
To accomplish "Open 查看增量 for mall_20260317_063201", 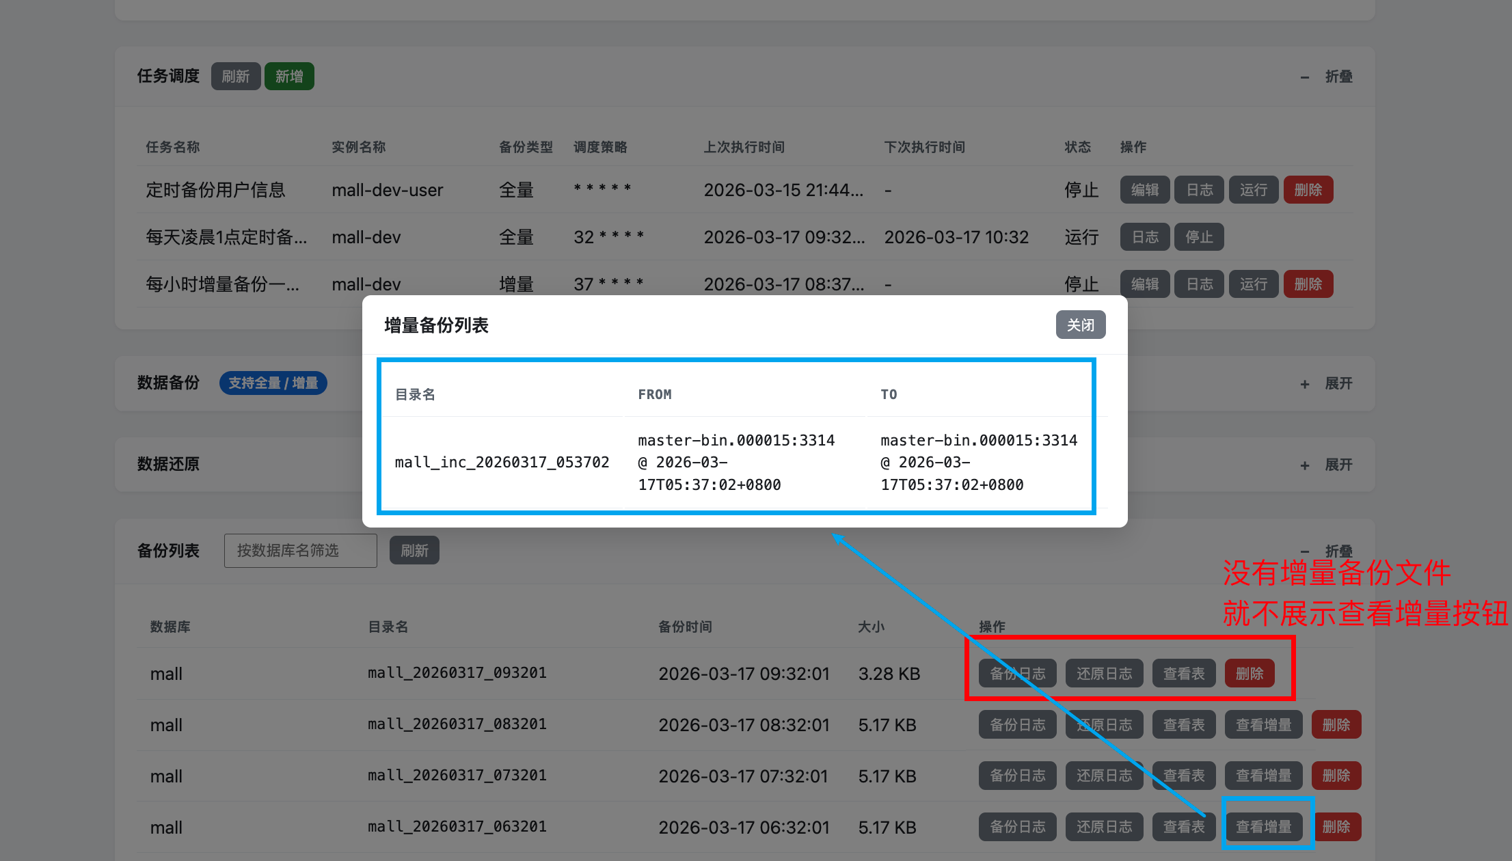I will 1263,827.
